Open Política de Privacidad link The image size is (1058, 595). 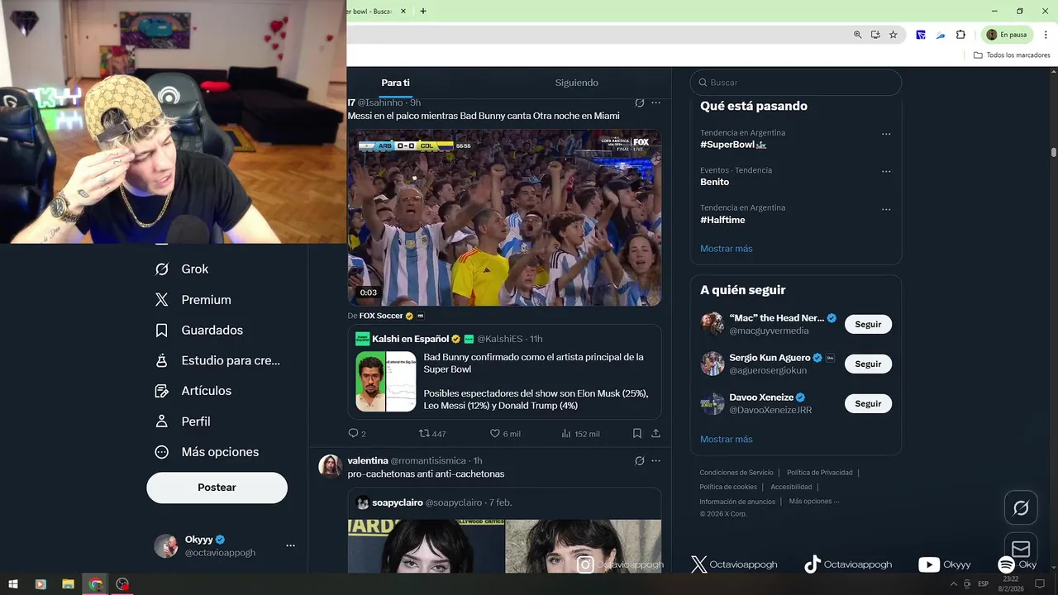point(819,473)
